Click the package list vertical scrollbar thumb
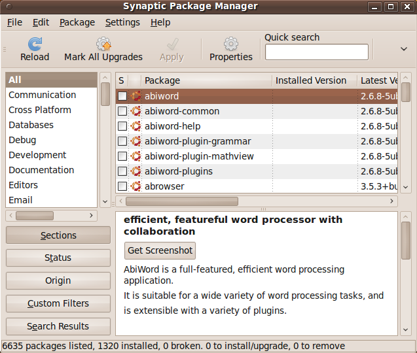 (x=406, y=92)
